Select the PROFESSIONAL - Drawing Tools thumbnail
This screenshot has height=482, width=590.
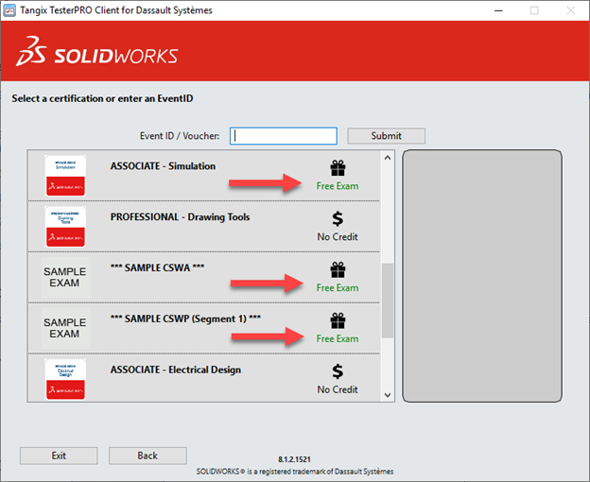[x=65, y=226]
